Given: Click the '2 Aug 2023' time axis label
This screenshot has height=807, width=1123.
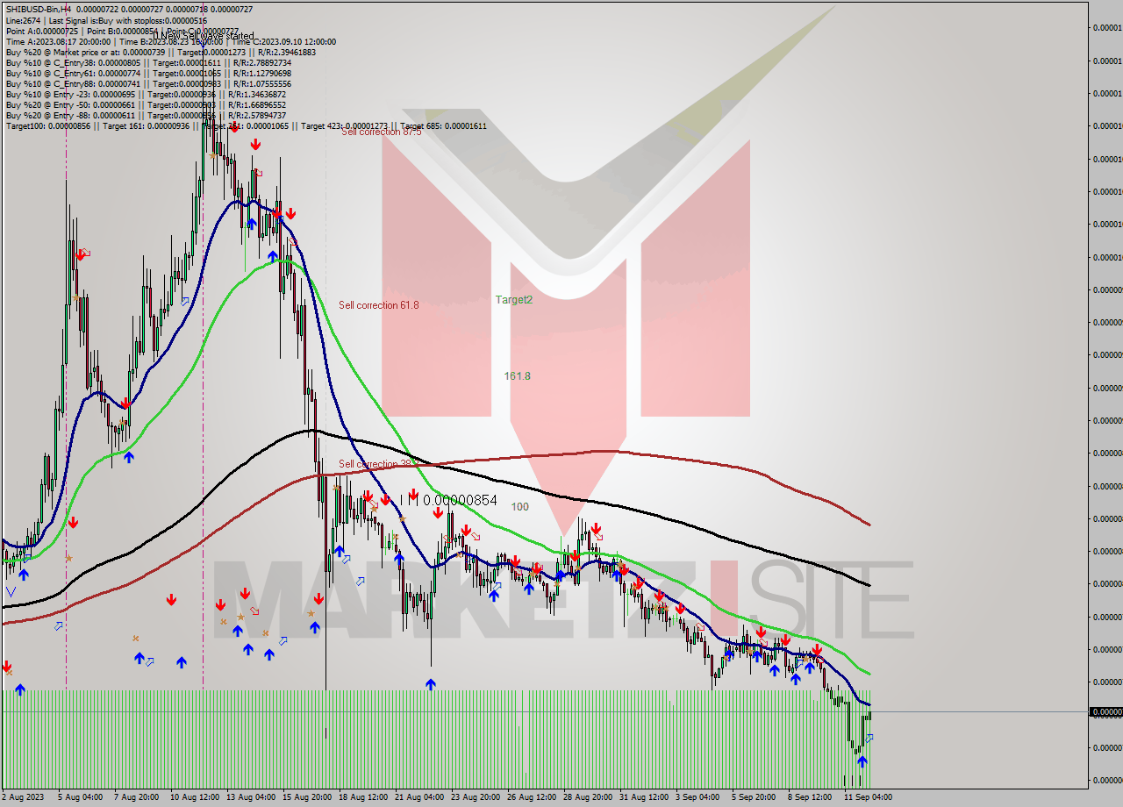Looking at the screenshot, I should (x=23, y=797).
